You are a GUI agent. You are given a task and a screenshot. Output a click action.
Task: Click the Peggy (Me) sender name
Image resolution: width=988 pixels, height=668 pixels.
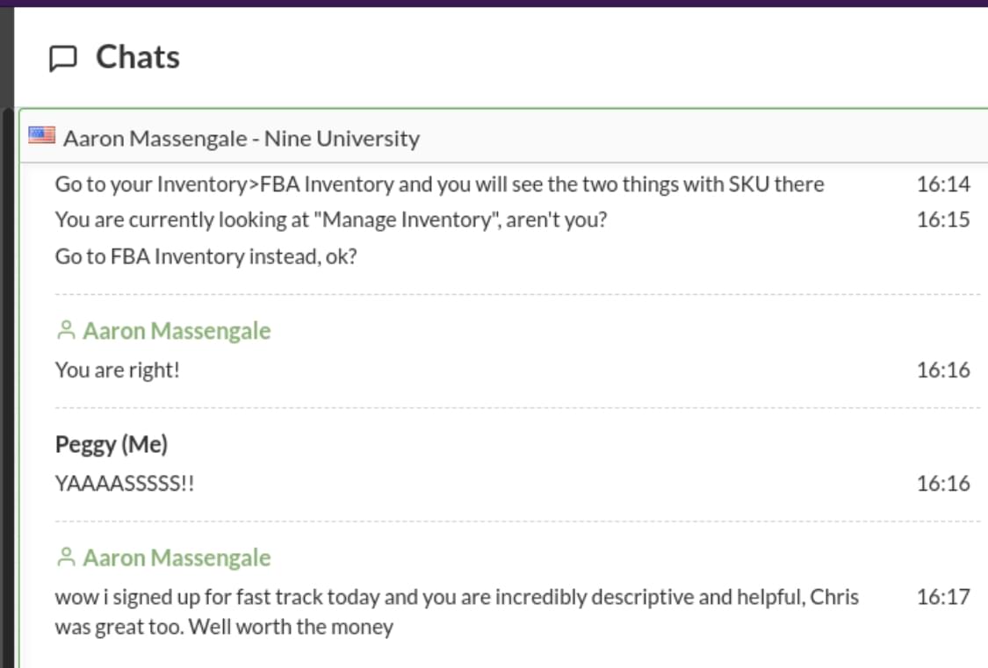tap(112, 444)
